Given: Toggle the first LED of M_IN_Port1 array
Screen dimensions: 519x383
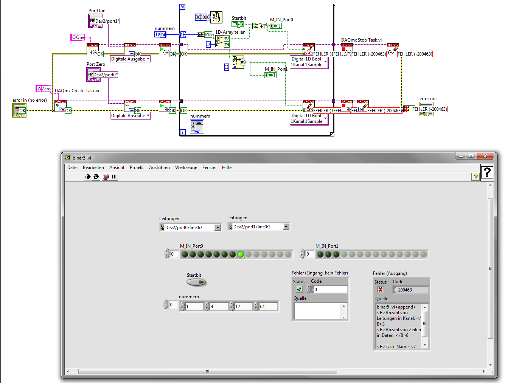Looking at the screenshot, I should (320, 254).
